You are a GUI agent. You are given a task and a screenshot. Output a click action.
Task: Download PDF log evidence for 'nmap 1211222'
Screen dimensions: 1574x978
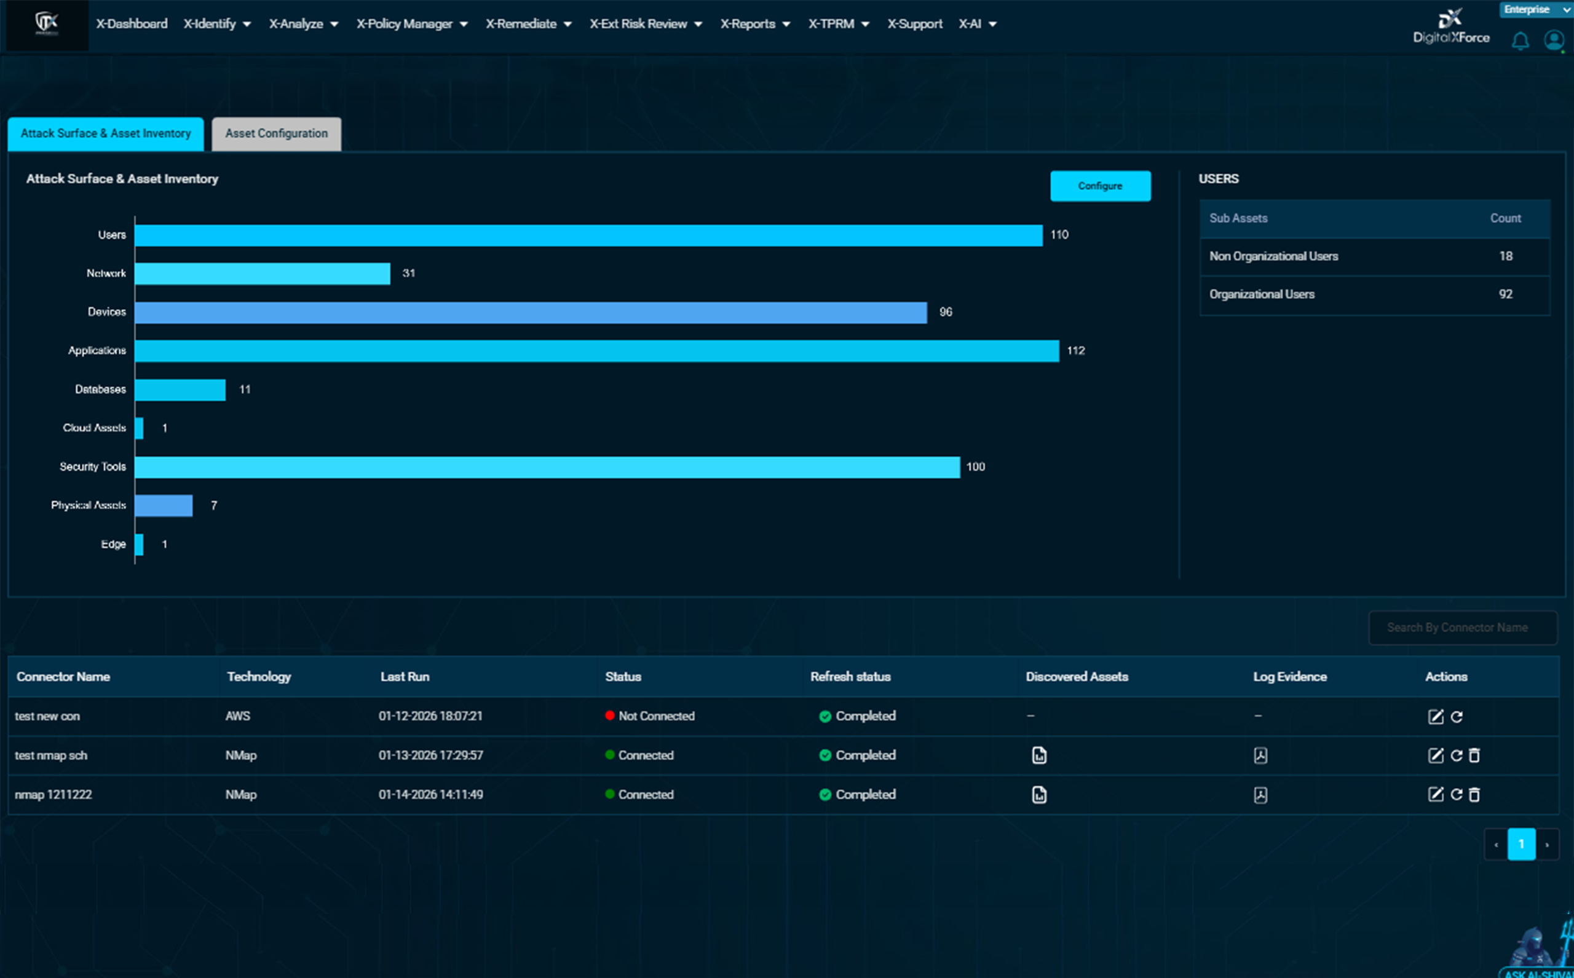click(1261, 795)
